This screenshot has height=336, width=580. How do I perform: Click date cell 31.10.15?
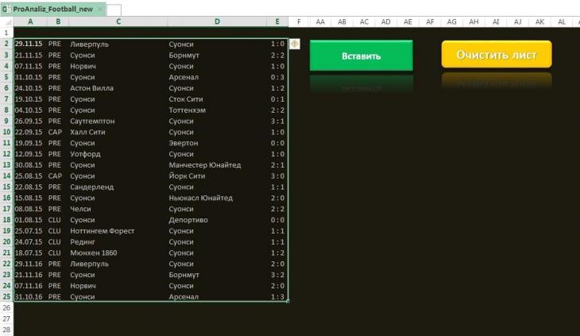30,77
